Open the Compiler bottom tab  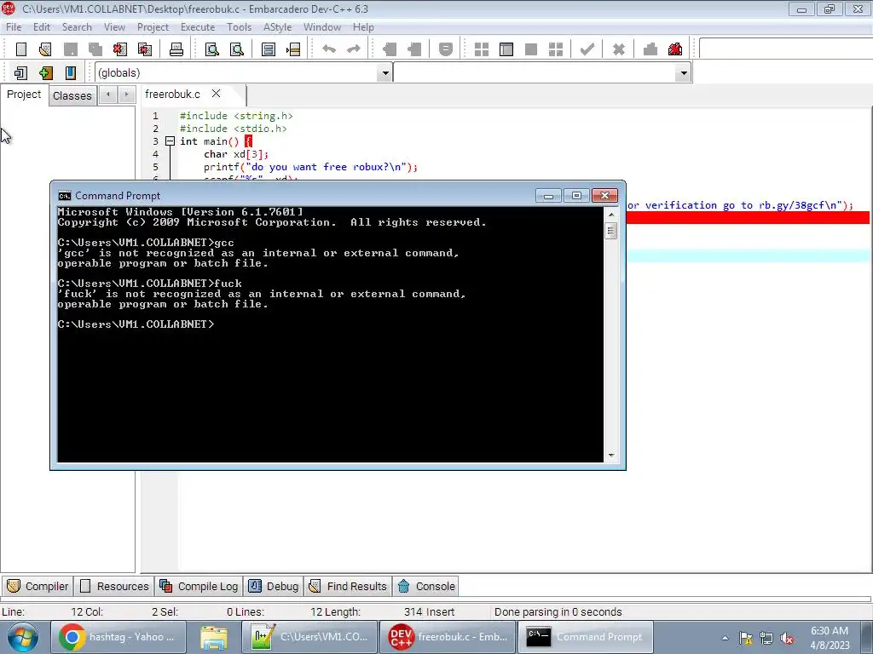click(x=38, y=586)
